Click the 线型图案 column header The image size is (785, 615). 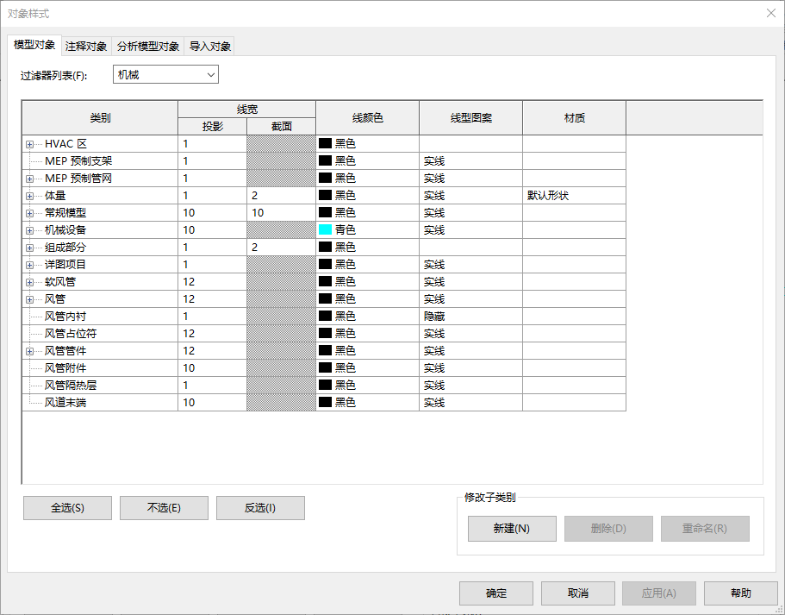point(470,118)
